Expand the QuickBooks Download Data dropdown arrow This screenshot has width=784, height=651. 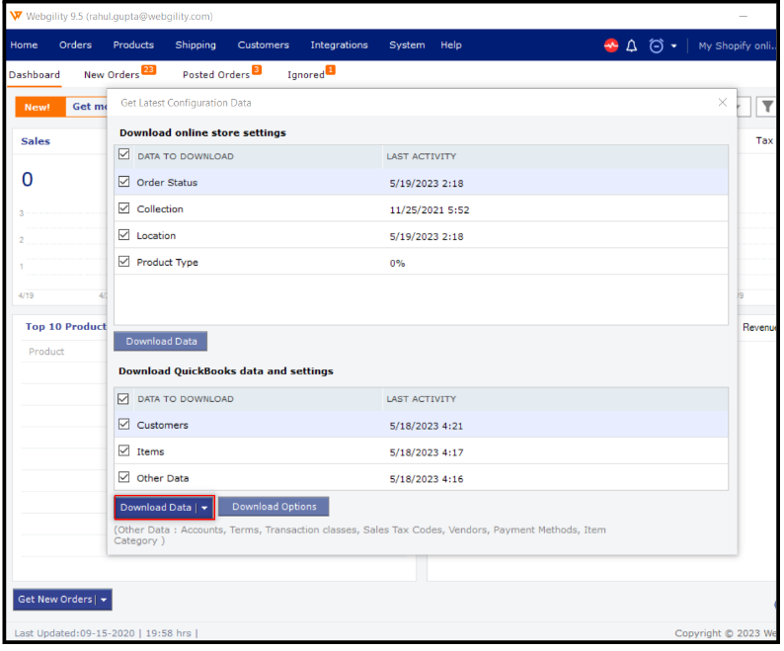click(x=205, y=509)
